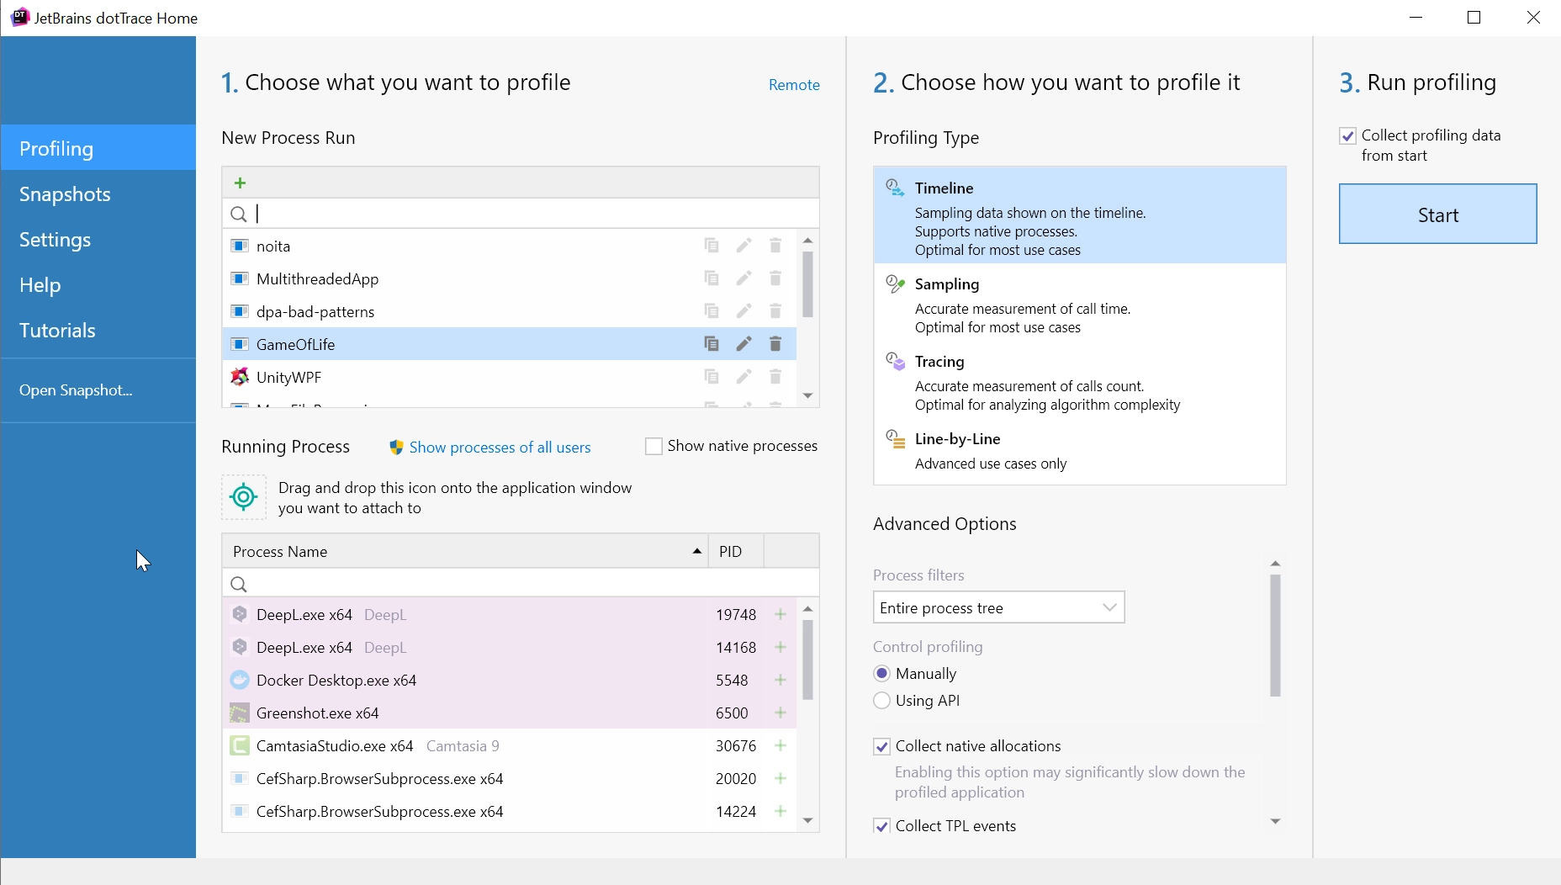Edit the MultithreadedApp configuration
The height and width of the screenshot is (885, 1561).
coord(743,278)
